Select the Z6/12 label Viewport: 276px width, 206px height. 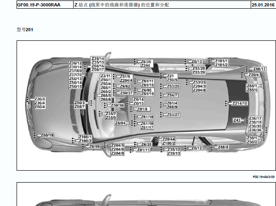coord(197,148)
